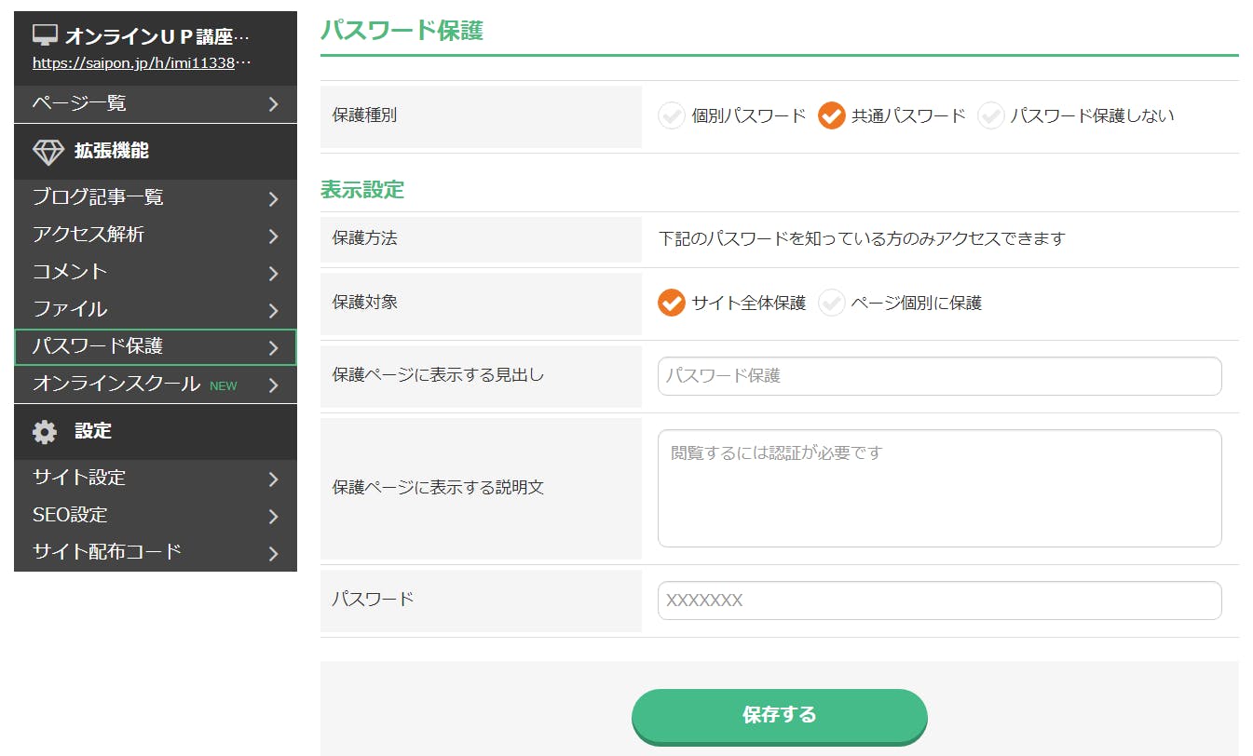
Task: Expand the アクセス解析 chevron arrow
Action: [273, 236]
